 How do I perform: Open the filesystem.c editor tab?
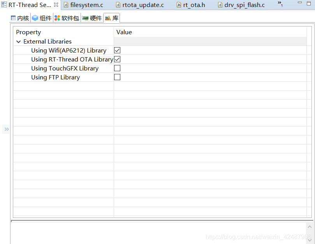click(83, 5)
